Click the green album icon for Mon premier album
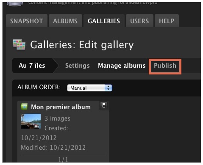 (x=24, y=107)
